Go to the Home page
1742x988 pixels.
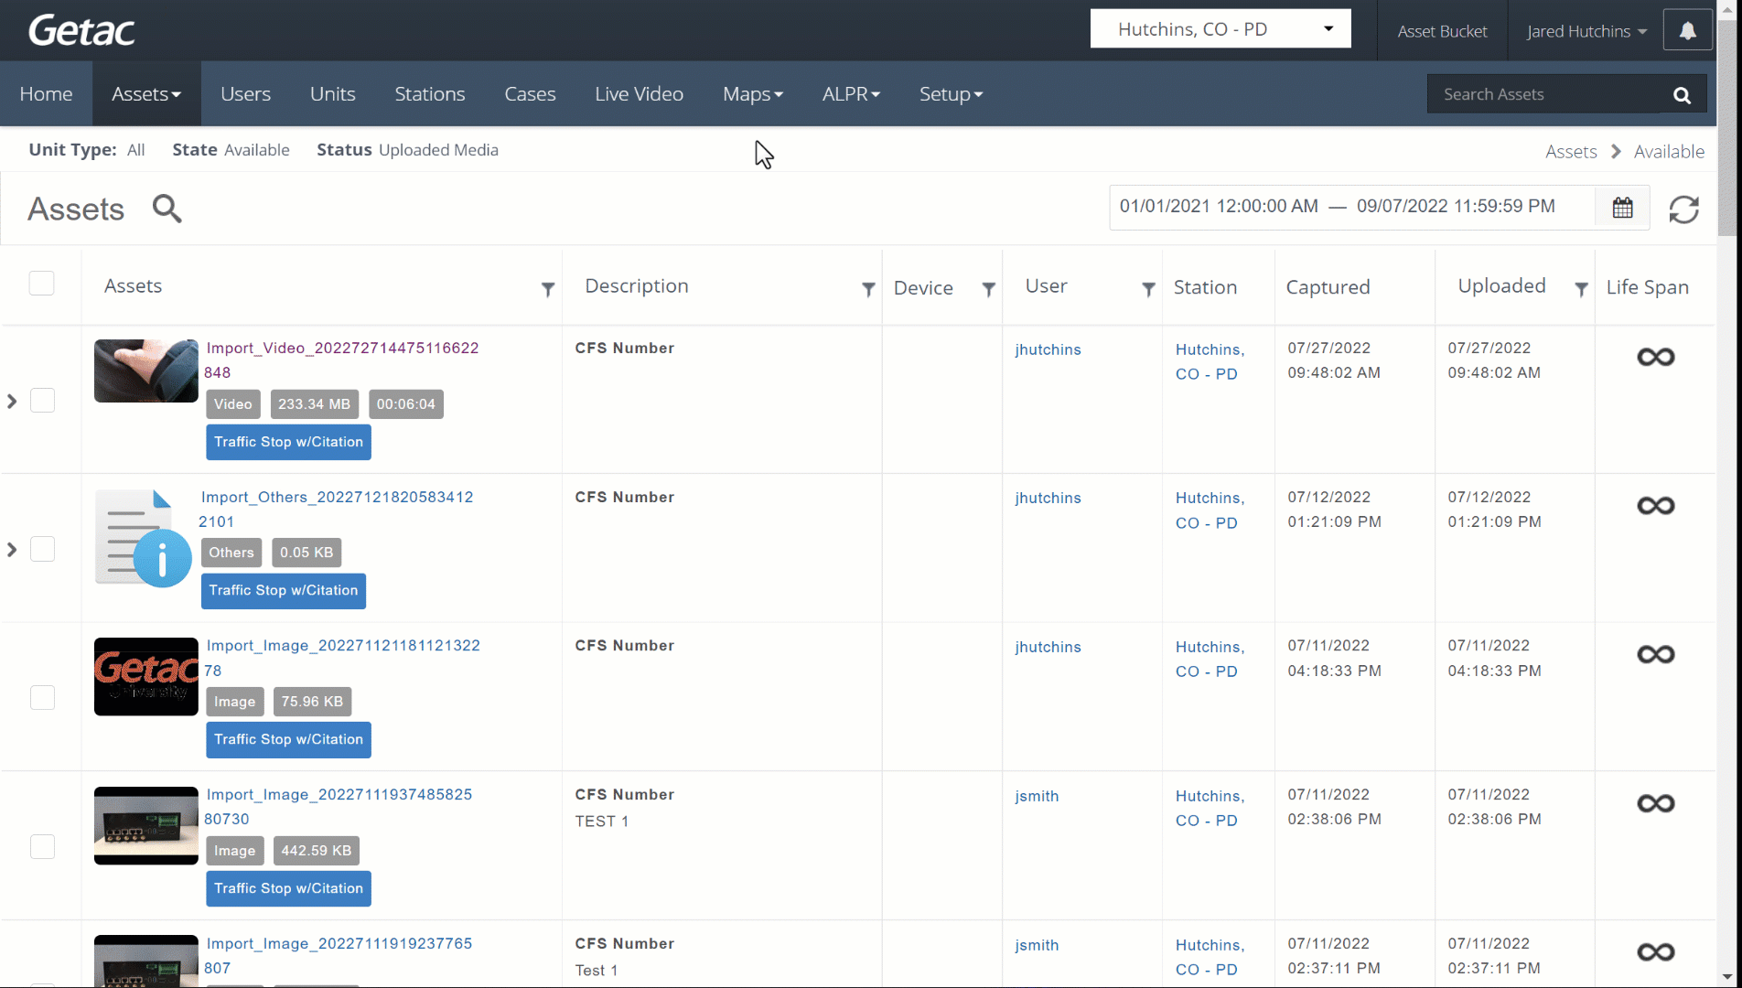[46, 94]
